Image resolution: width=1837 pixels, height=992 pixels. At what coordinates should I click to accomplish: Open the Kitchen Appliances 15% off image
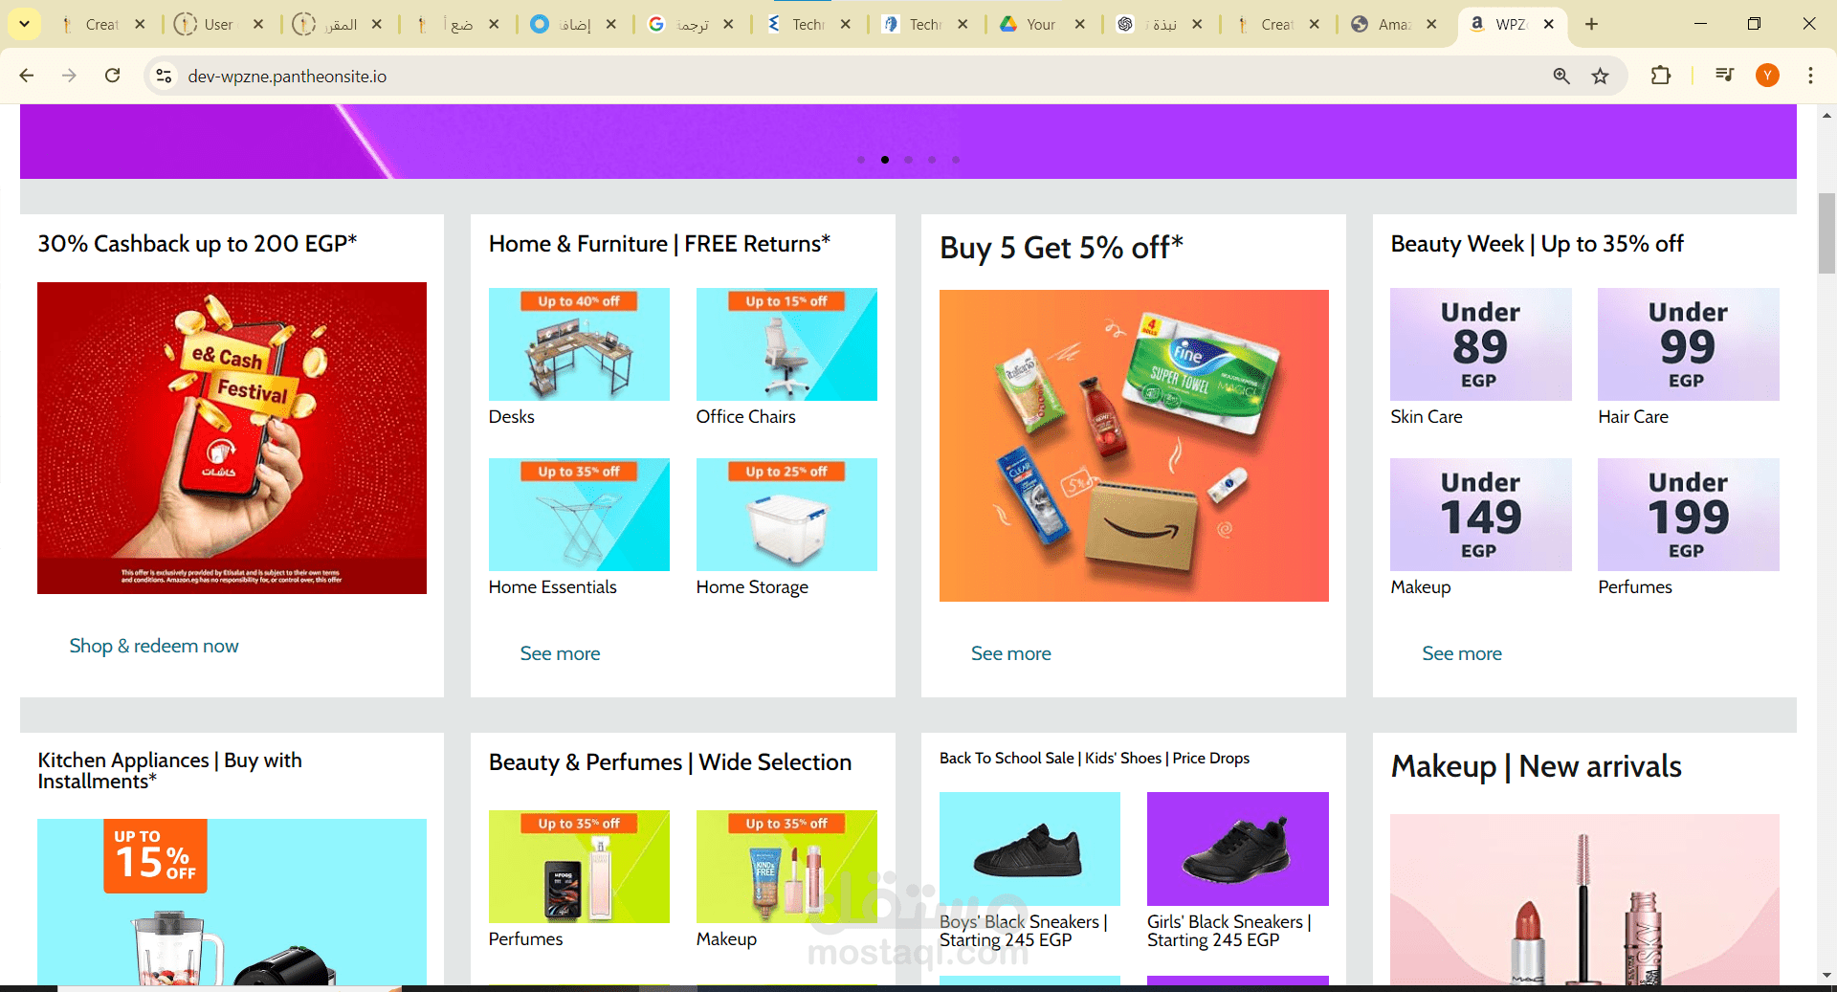232,901
